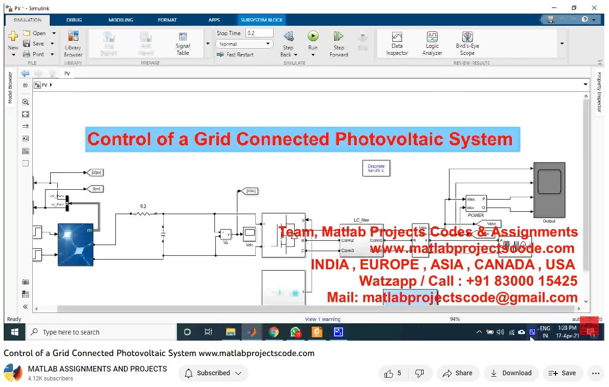Open the Format ribbon tab

167,20
